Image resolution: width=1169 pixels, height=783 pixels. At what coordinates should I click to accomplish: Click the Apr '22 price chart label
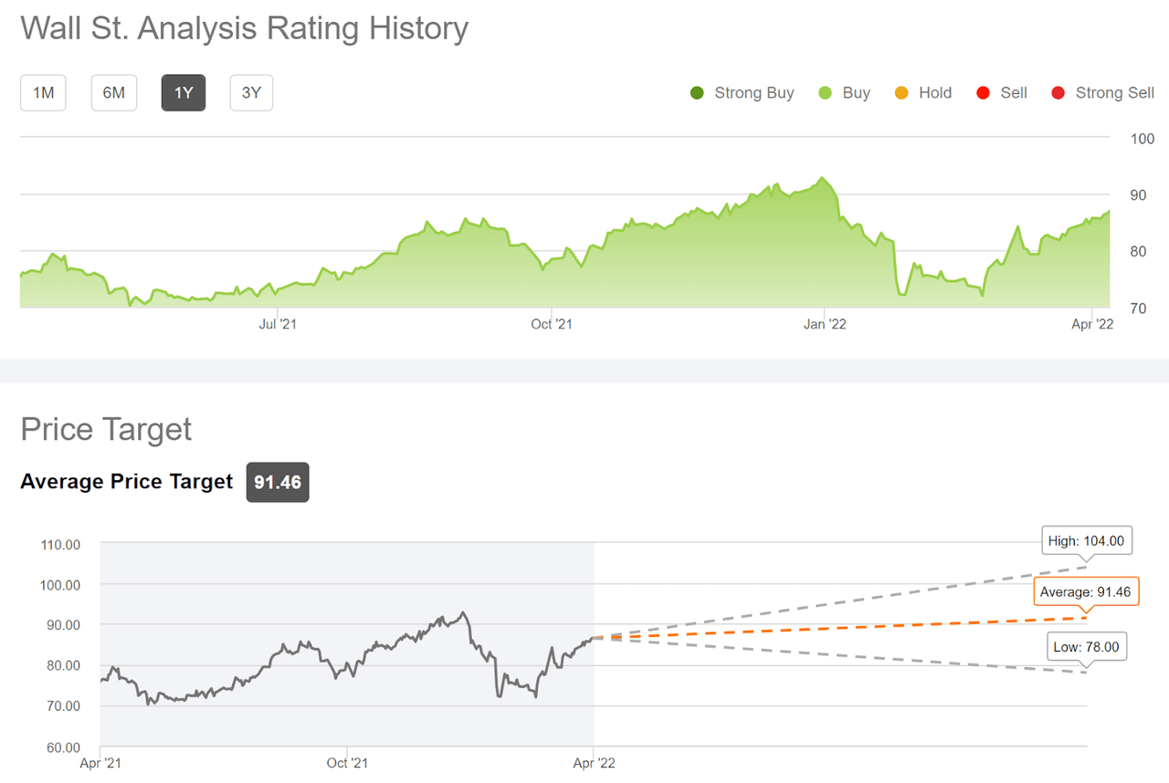tap(594, 763)
